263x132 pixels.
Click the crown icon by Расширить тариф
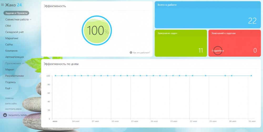click(x=5, y=115)
